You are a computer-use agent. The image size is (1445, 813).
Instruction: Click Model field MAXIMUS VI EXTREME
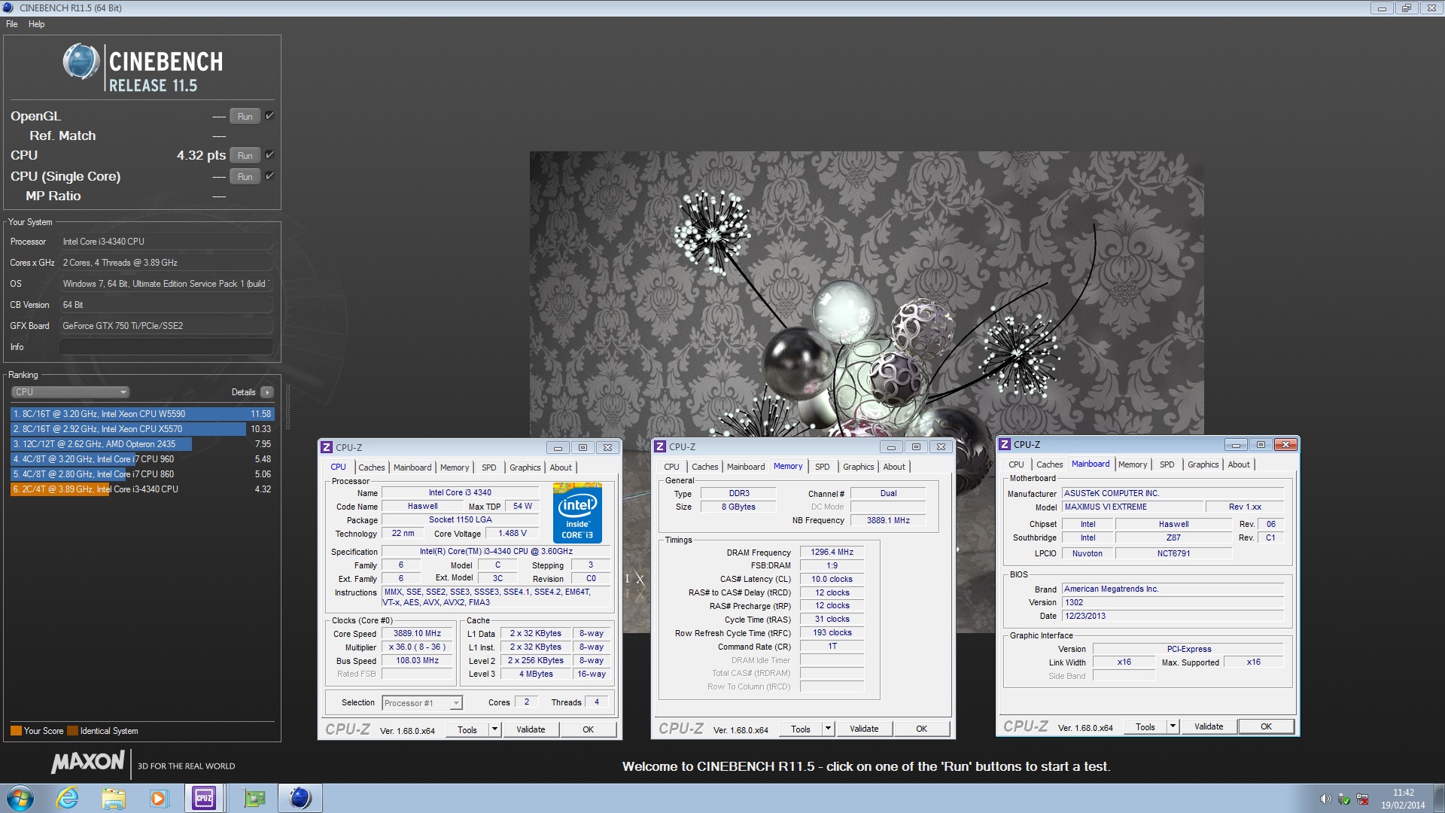click(1132, 507)
